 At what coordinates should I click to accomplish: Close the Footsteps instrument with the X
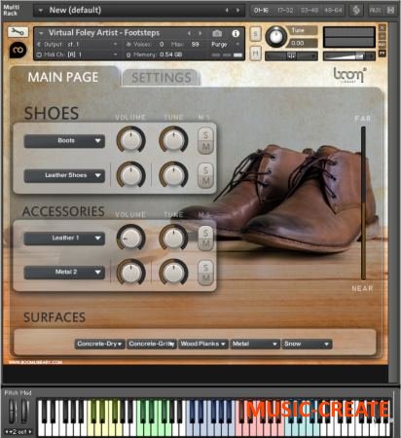383,28
